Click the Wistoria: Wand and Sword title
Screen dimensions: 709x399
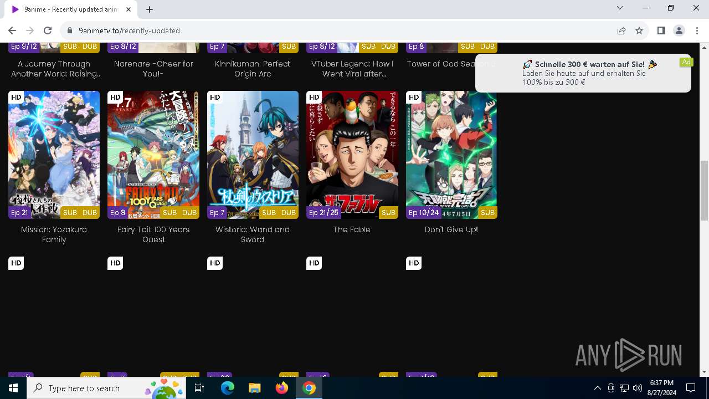(253, 234)
